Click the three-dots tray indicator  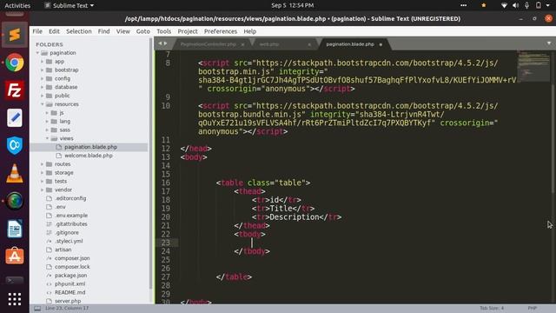463,5
